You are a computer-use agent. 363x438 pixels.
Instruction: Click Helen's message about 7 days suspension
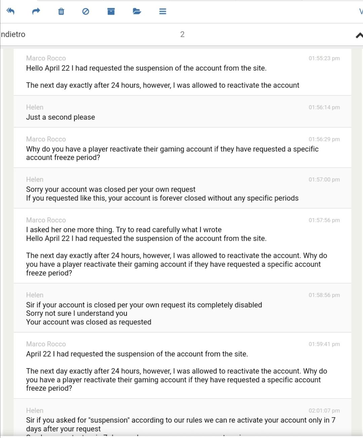(180, 420)
